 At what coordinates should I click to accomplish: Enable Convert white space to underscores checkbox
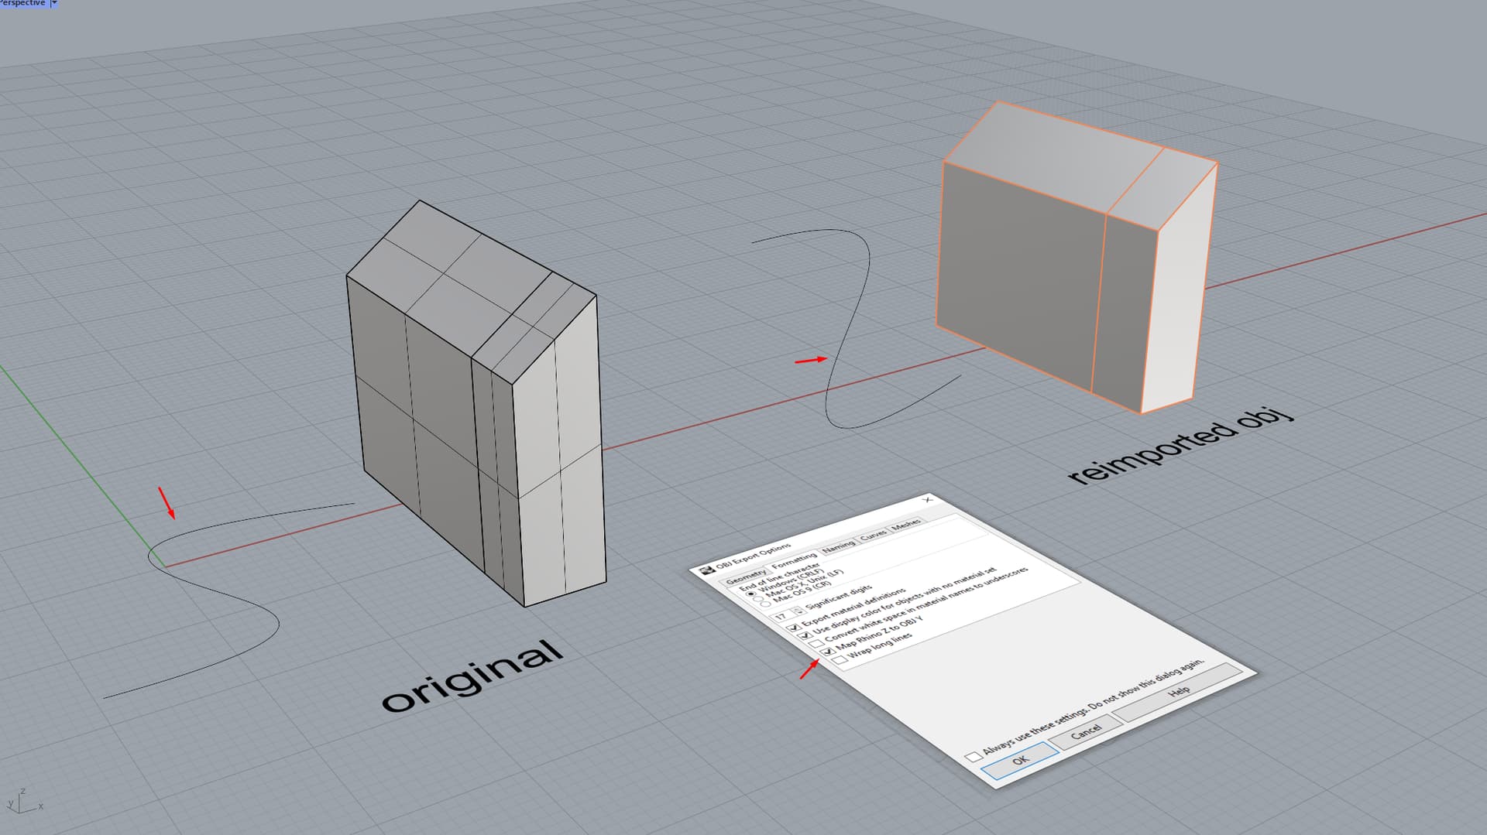(816, 644)
